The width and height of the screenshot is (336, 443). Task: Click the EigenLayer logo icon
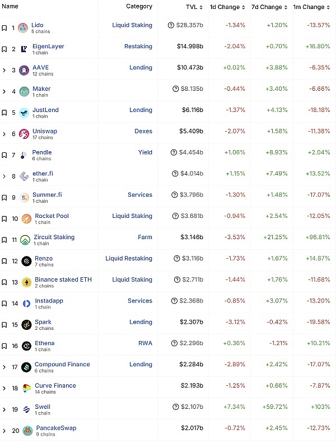click(x=23, y=49)
